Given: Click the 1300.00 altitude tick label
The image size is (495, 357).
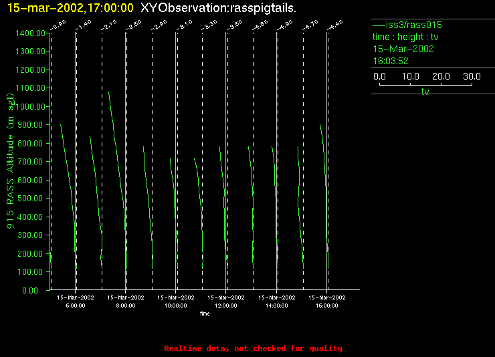Looking at the screenshot, I should 30,51.
